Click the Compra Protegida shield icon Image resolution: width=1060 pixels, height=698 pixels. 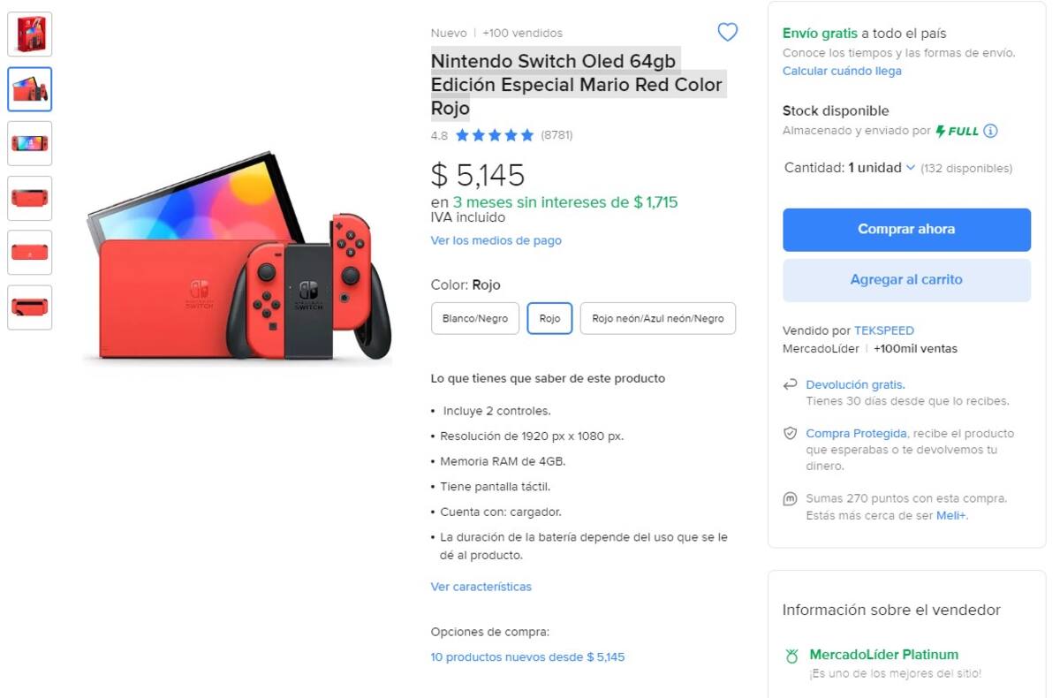pos(791,434)
